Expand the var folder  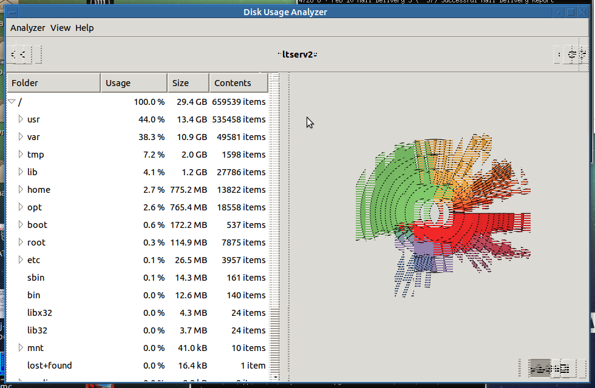click(21, 137)
